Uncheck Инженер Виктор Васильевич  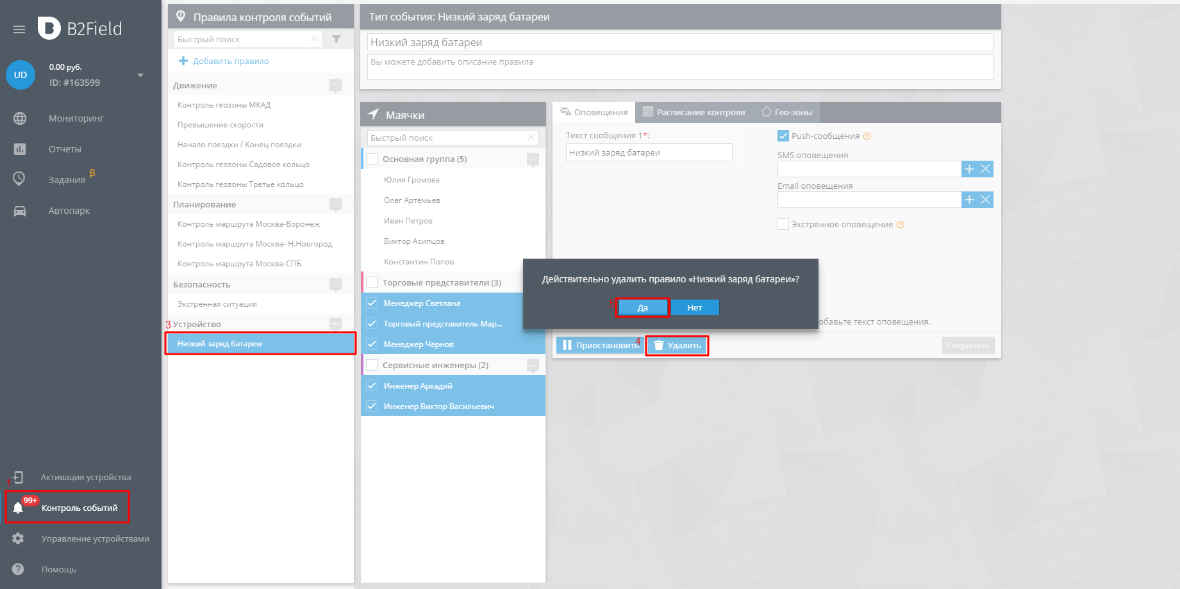pyautogui.click(x=372, y=406)
